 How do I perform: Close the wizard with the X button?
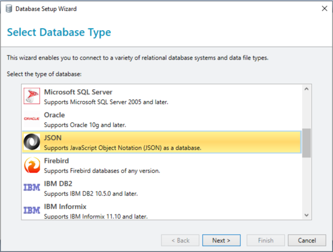coord(324,9)
